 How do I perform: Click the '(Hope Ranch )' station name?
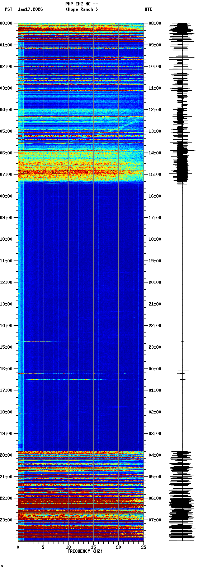click(x=81, y=9)
